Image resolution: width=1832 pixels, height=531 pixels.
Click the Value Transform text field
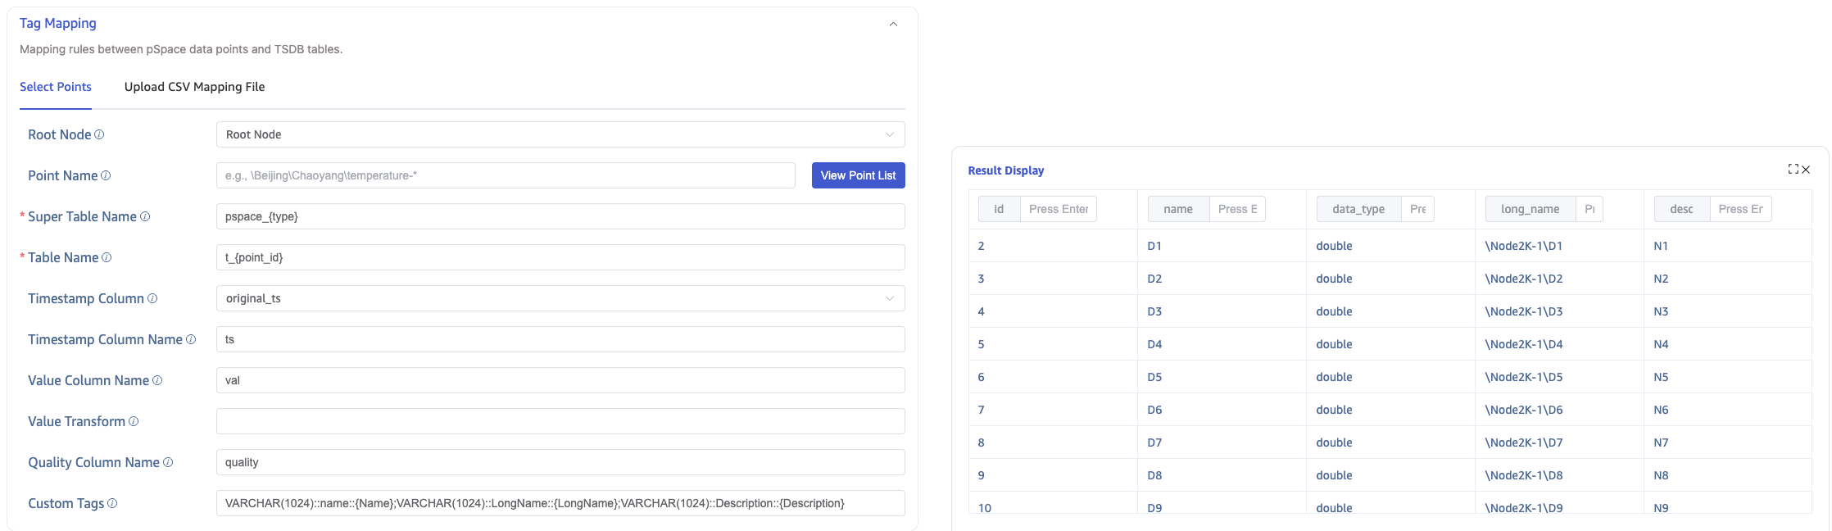(x=560, y=421)
